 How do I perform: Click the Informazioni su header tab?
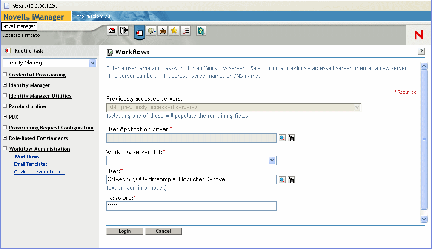pos(93,16)
